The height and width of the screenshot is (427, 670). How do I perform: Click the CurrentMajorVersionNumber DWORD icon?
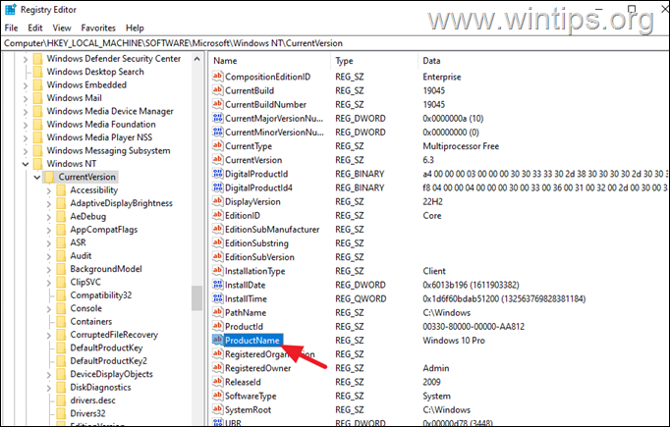217,118
